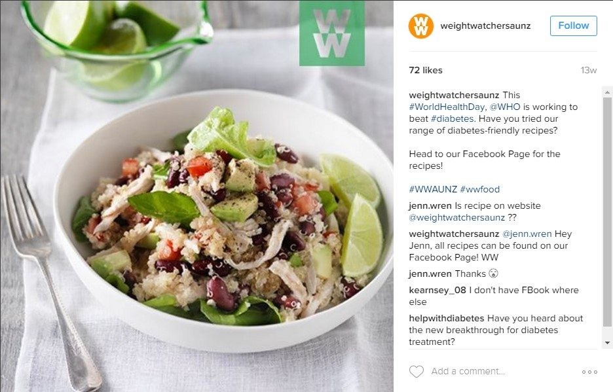This screenshot has width=613, height=392.
Task: Click the 13w post timestamp
Action: (588, 70)
